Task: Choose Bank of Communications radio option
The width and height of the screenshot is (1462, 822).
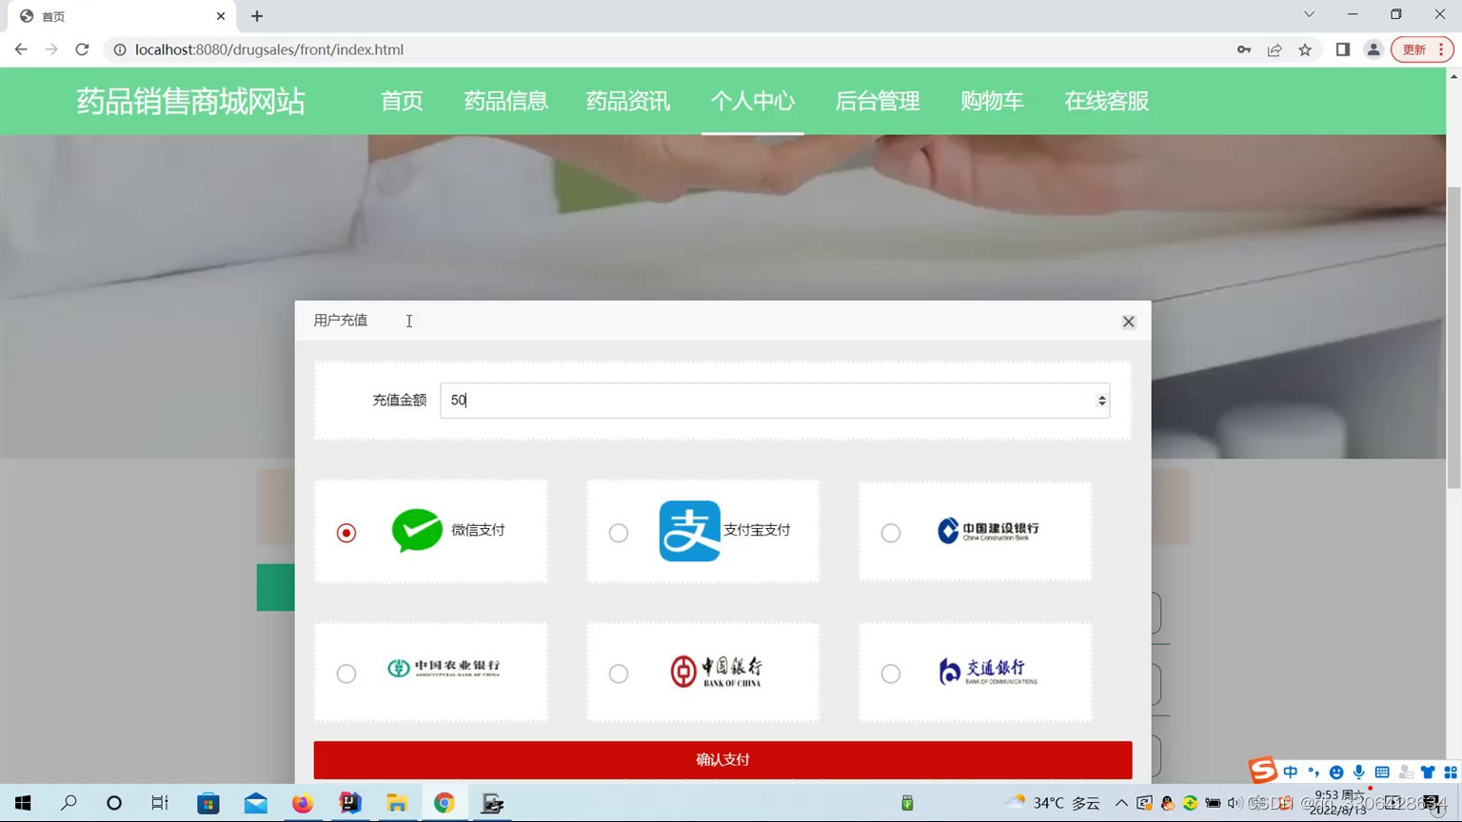Action: click(x=891, y=674)
